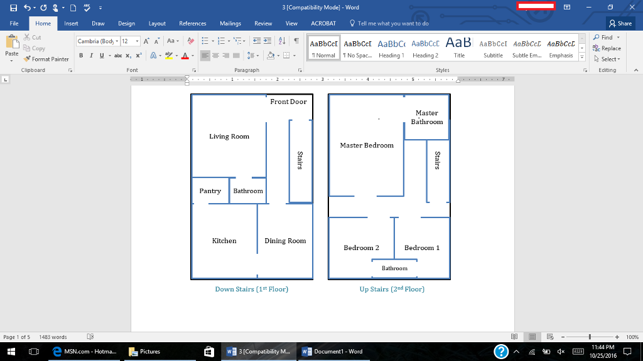Click the Format Painter brush icon
The image size is (643, 361).
pyautogui.click(x=27, y=59)
